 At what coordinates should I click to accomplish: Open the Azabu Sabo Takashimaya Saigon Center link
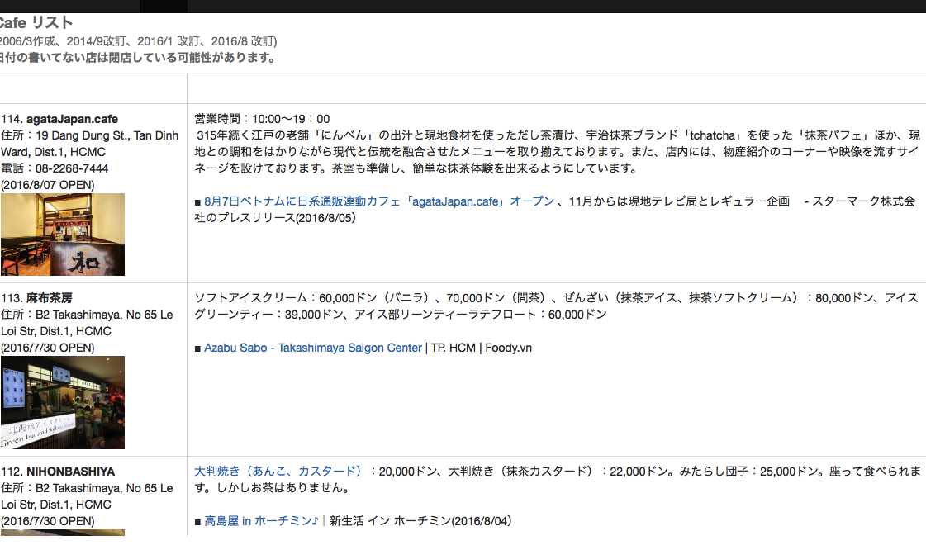click(313, 348)
